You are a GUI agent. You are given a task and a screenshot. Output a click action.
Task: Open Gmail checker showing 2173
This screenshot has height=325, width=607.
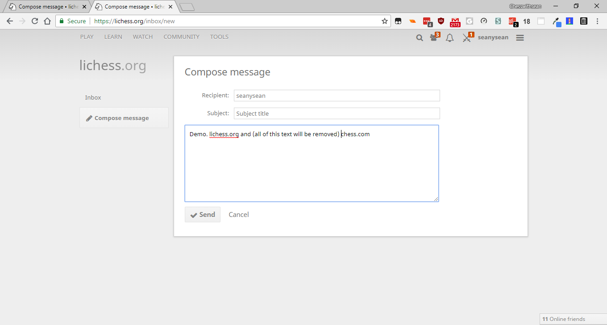(455, 22)
